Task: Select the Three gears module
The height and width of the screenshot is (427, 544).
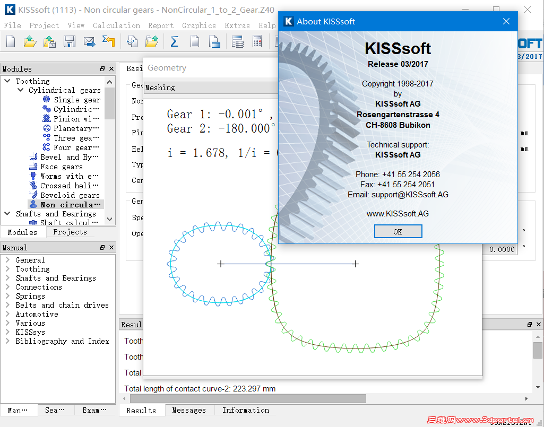Action: 71,138
